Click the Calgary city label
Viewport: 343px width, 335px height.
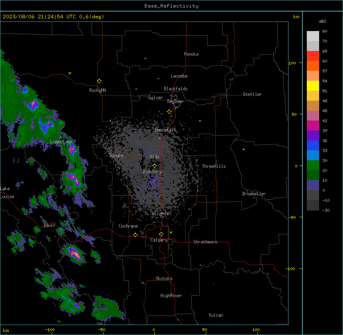[159, 240]
